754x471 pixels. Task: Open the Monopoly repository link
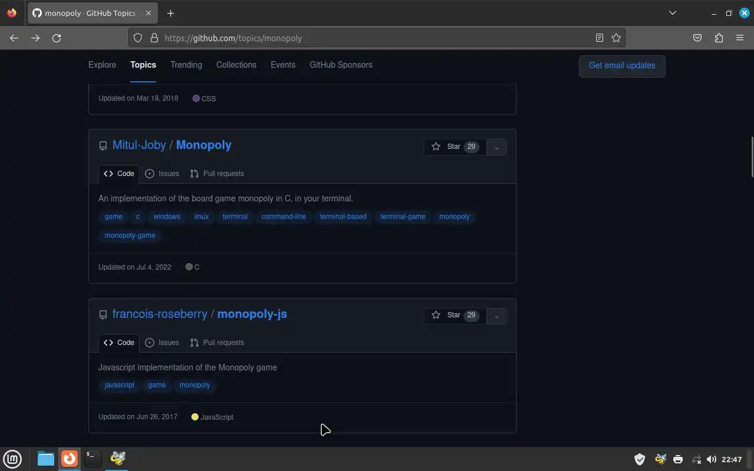pos(204,145)
